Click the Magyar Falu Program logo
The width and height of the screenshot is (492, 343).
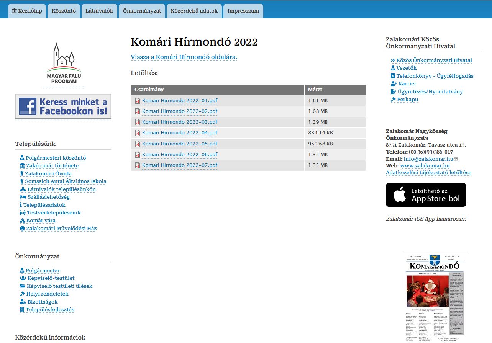(x=64, y=63)
